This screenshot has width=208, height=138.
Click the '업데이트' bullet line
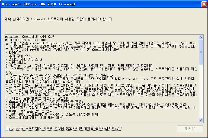coord(14,53)
